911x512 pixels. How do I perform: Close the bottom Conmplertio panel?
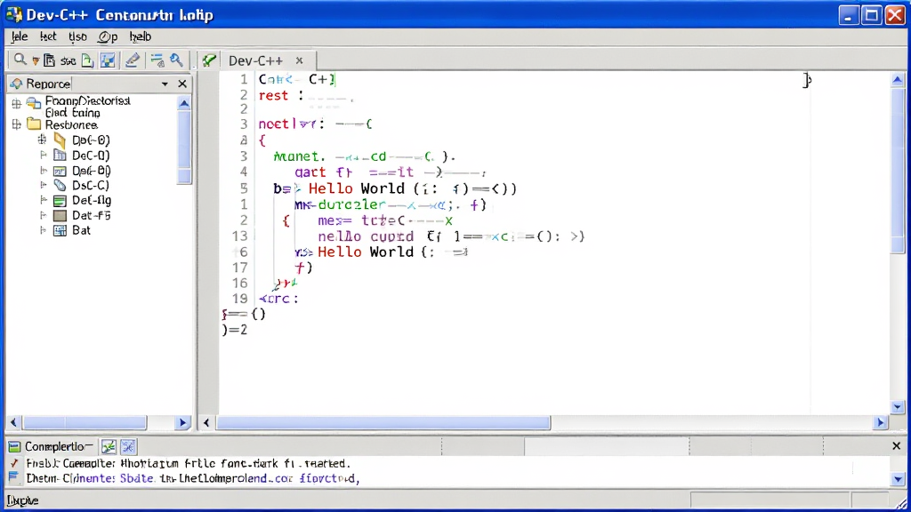click(897, 446)
